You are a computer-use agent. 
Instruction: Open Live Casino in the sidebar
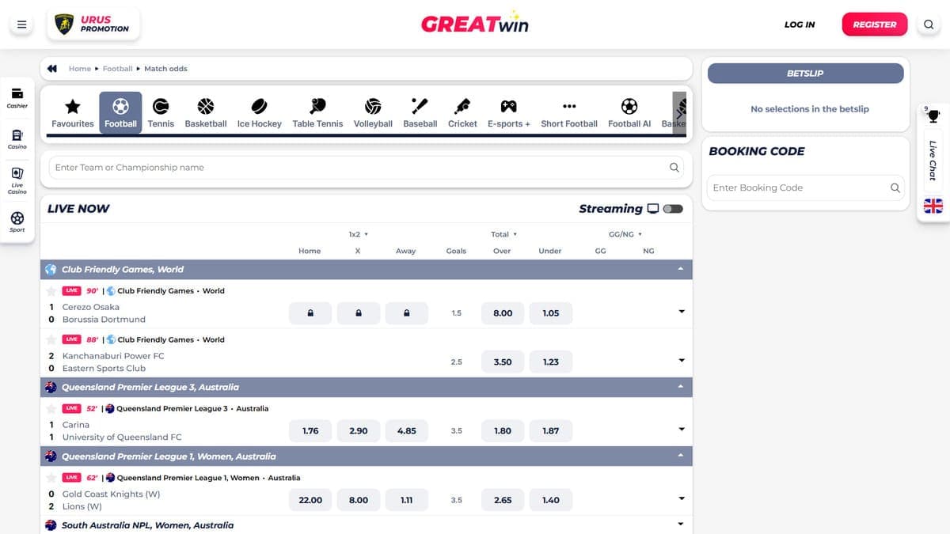coord(17,180)
